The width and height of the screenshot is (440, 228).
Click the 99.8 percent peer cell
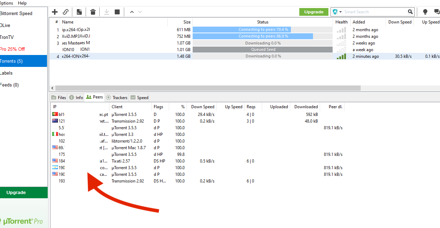click(x=181, y=154)
